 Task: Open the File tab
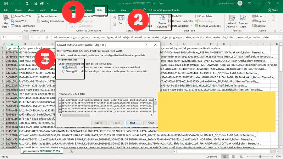click(x=6, y=10)
